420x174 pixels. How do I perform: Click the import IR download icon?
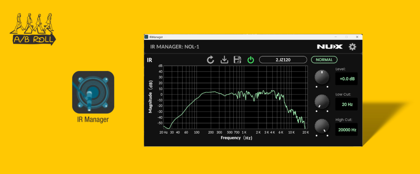(x=224, y=60)
